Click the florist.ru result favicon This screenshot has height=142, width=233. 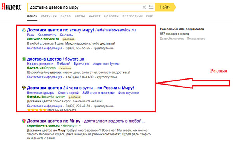click(x=24, y=88)
